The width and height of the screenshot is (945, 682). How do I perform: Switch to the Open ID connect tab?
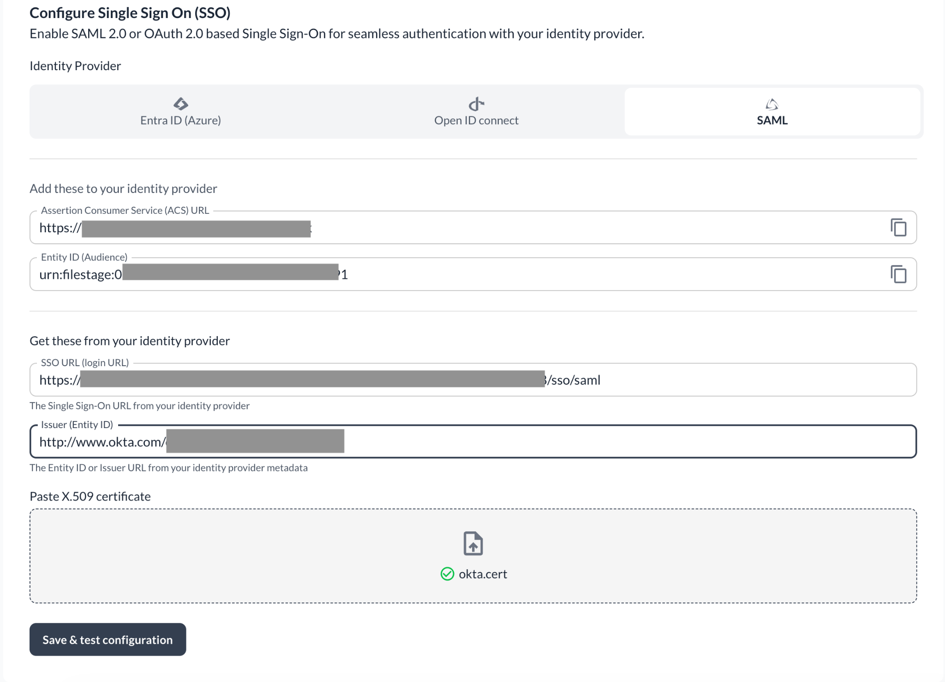476,112
